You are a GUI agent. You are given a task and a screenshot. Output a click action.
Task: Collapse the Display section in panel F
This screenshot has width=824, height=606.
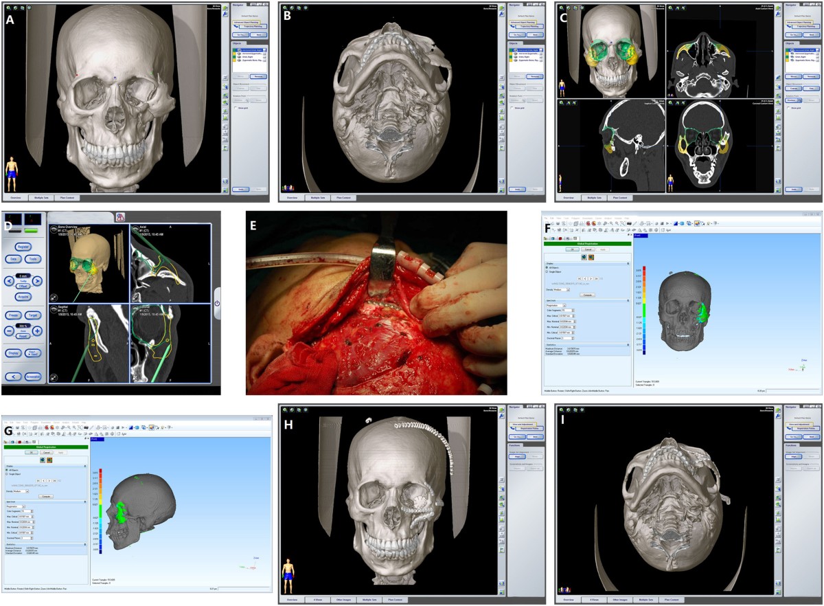pyautogui.click(x=628, y=264)
